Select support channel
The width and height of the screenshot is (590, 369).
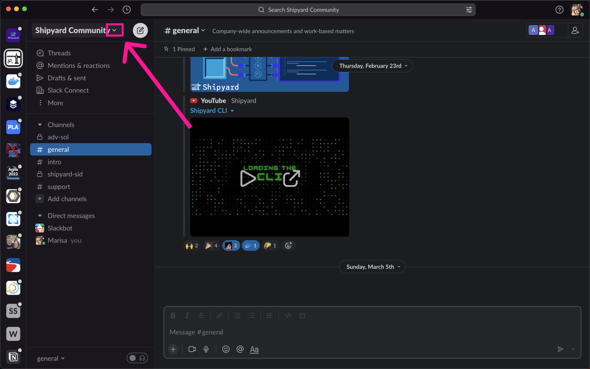(x=91, y=187)
